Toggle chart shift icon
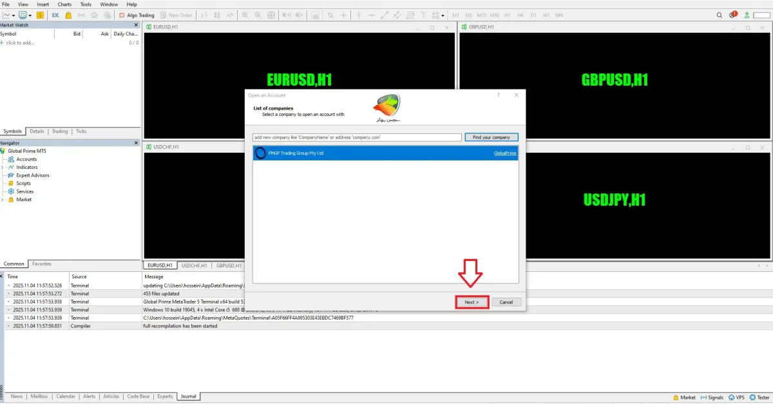 [x=300, y=15]
